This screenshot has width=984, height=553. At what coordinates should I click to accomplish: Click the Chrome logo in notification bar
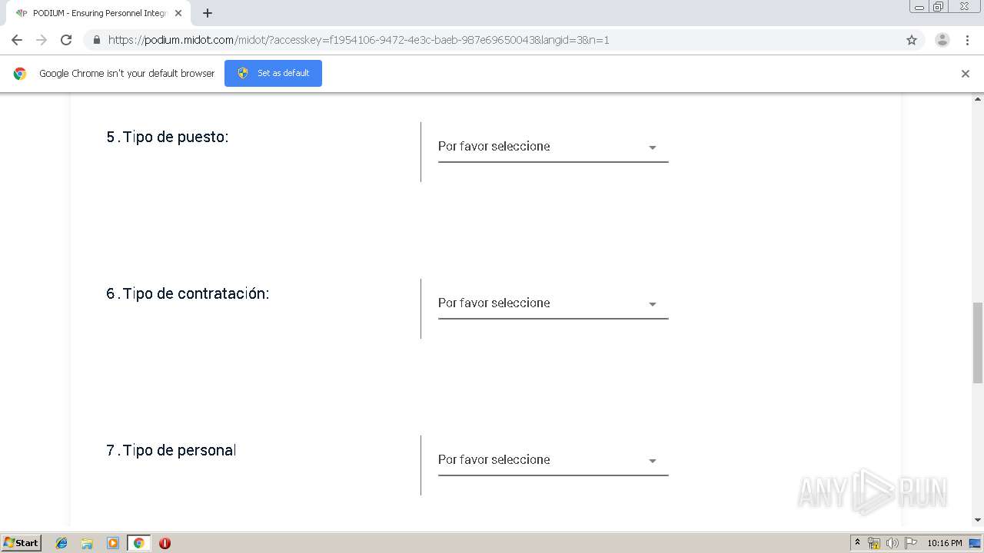pyautogui.click(x=20, y=74)
